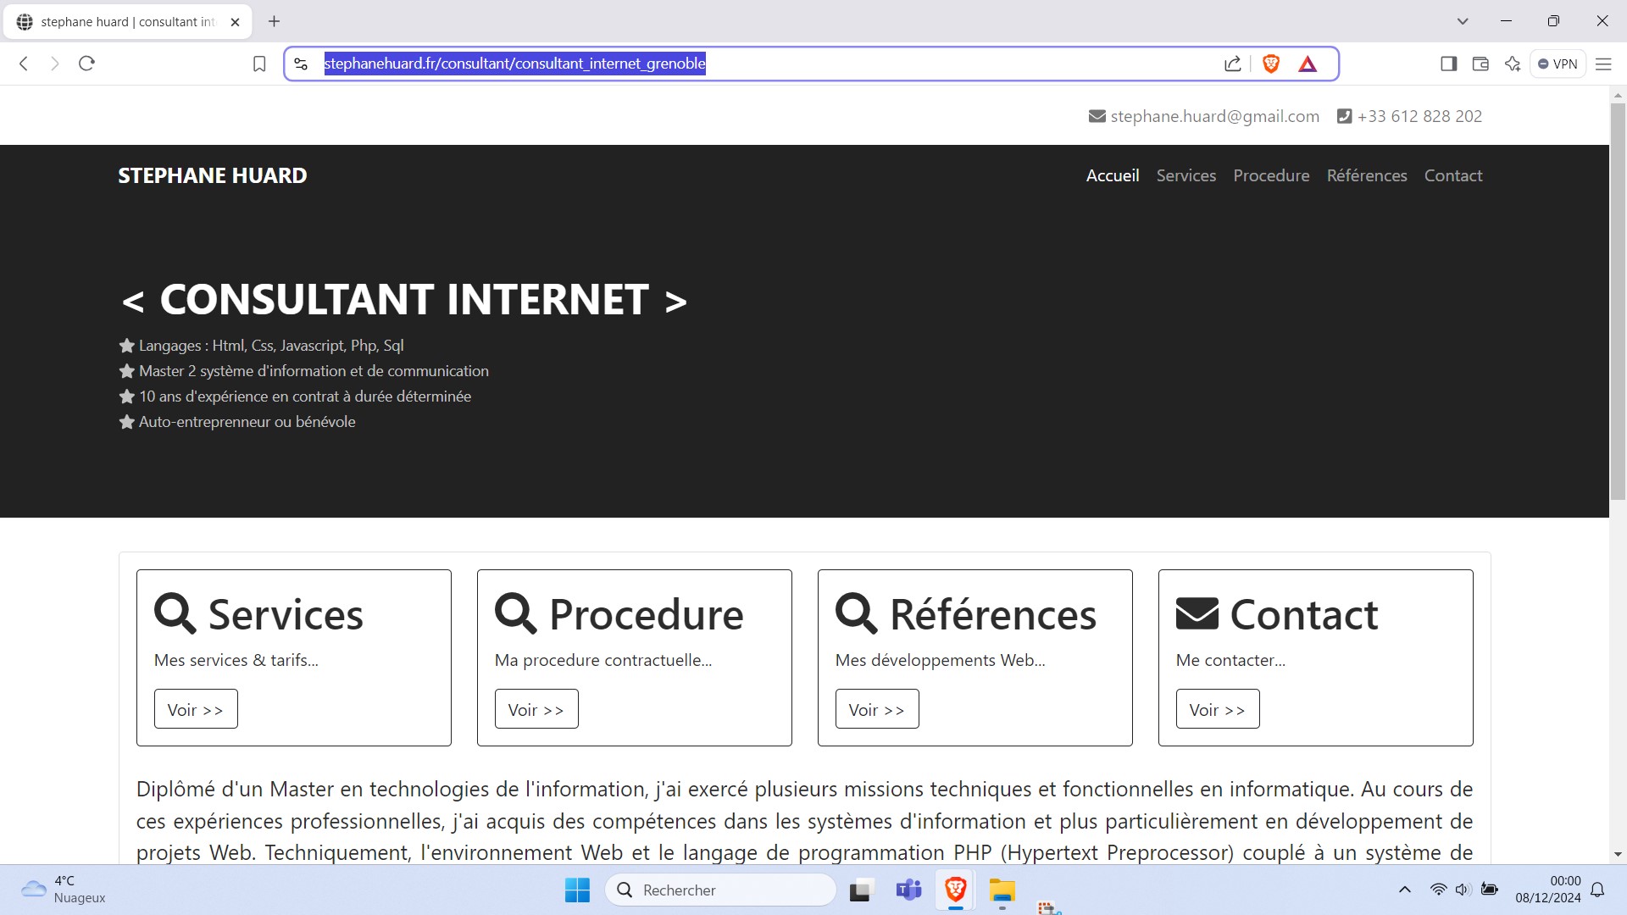
Task: Click the search icon on Services card
Action: pos(175,611)
